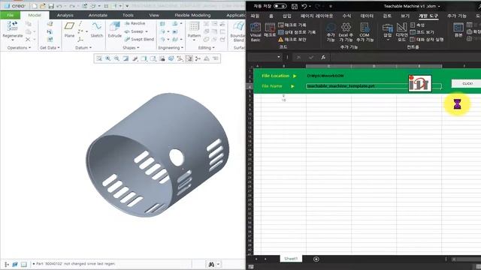Open 페이지 레이아웃 tab in Excel
481x270 pixels.
316,16
